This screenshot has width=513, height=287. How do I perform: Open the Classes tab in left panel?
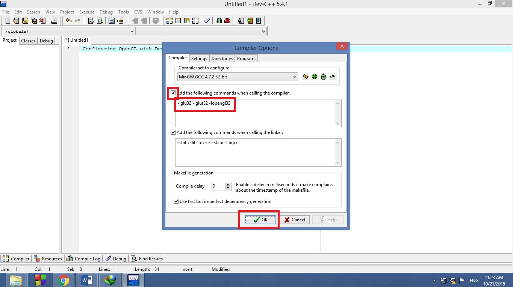pyautogui.click(x=28, y=41)
